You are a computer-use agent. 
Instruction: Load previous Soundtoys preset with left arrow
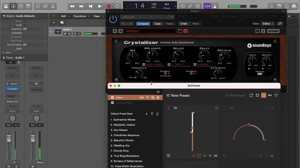tap(115, 31)
